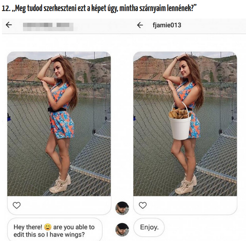Tap the 'Hey there!' message bubble
This screenshot has height=241, width=246.
coord(55,230)
